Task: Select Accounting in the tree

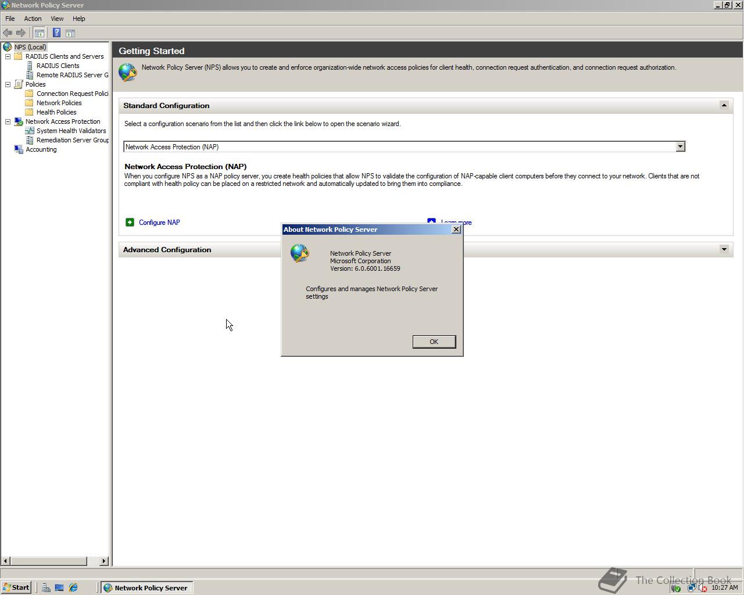Action: pyautogui.click(x=41, y=149)
